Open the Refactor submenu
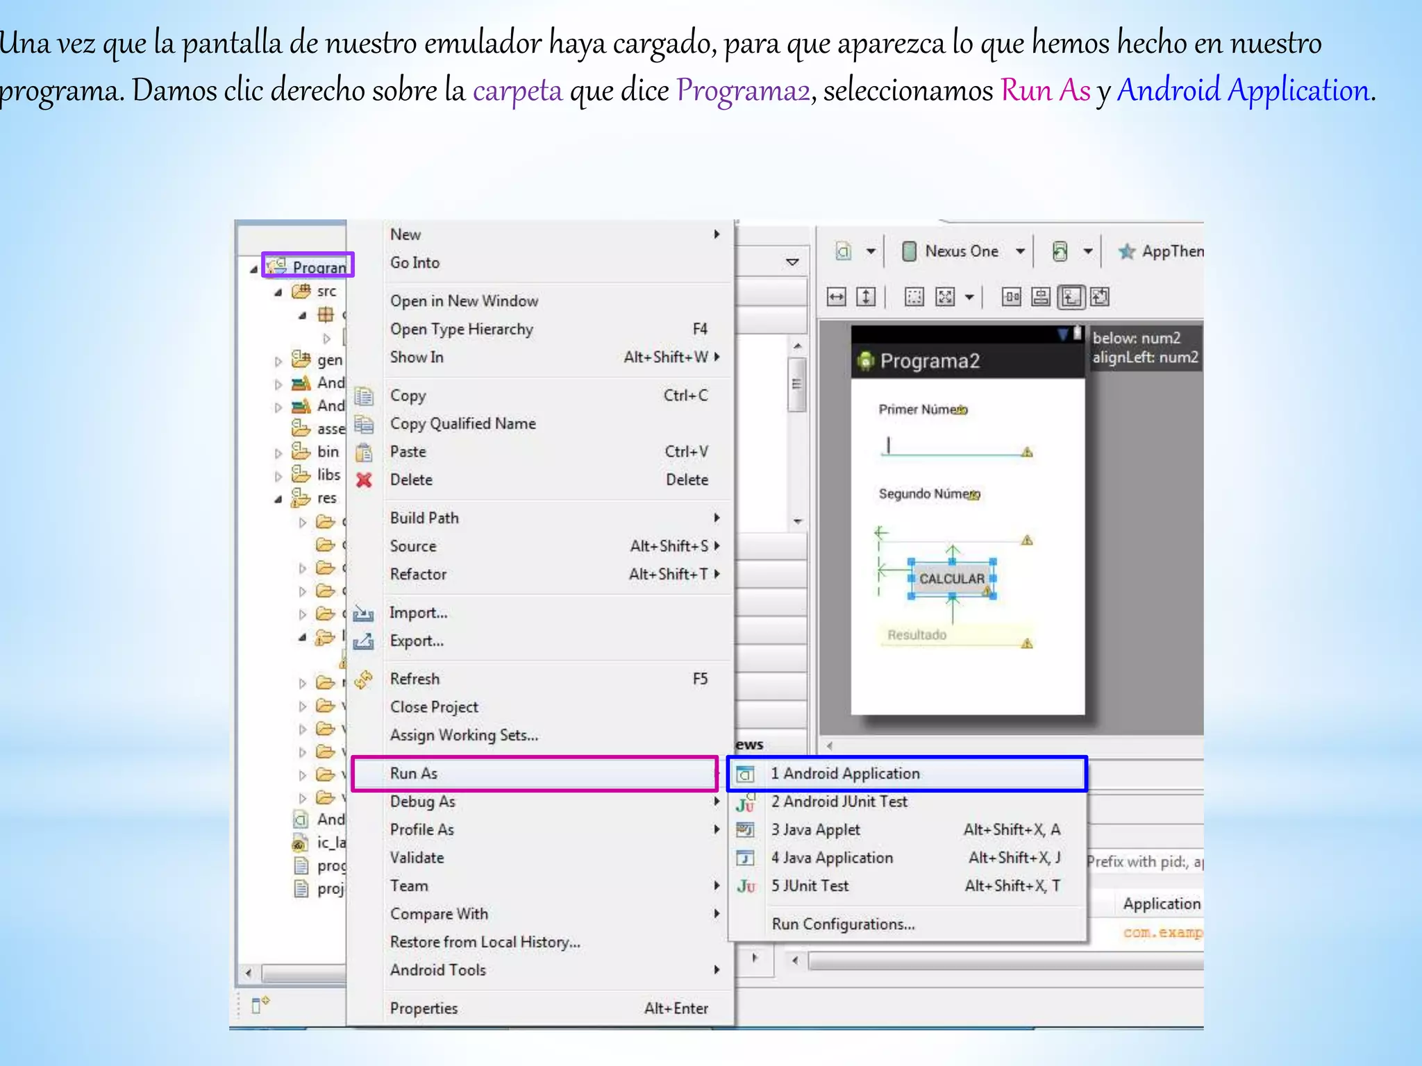 point(540,575)
